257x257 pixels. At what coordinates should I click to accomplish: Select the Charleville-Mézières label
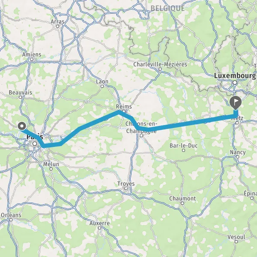tap(160, 64)
